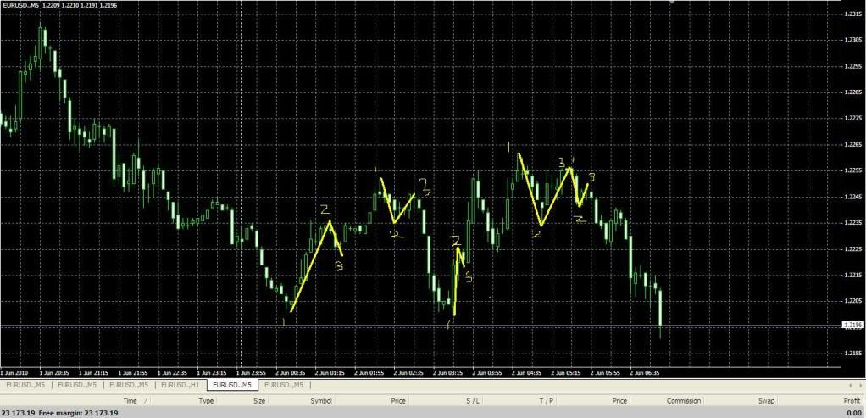Viewport: 866px width, 418px height.
Task: Click the right chart-tab scroll arrow
Action: coord(859,385)
